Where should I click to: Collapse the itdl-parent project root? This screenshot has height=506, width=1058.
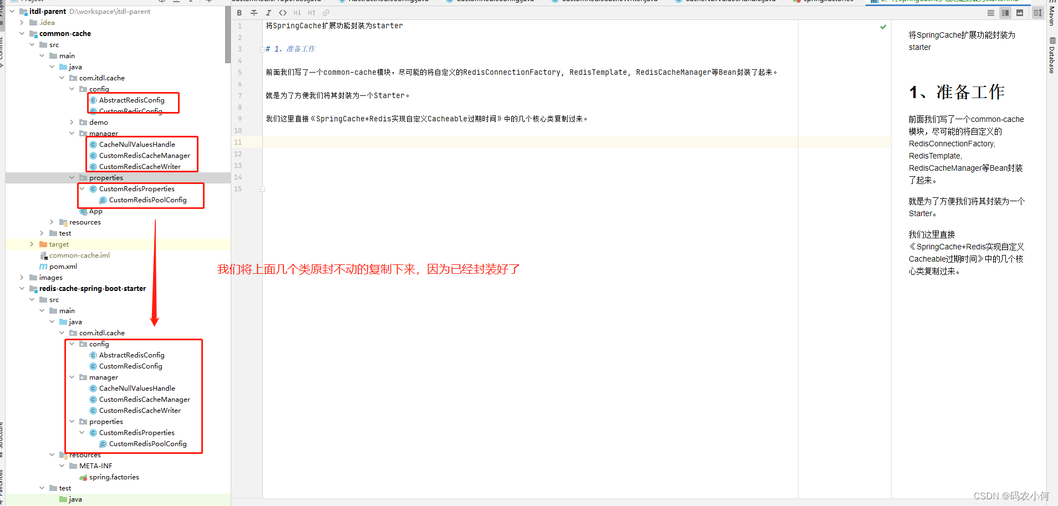click(12, 11)
